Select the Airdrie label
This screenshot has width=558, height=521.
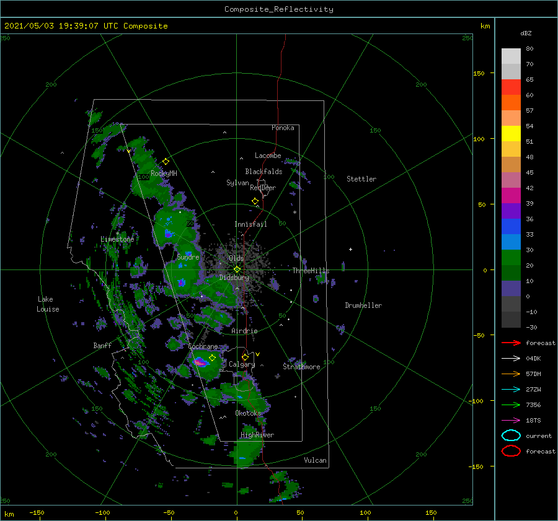click(x=244, y=331)
